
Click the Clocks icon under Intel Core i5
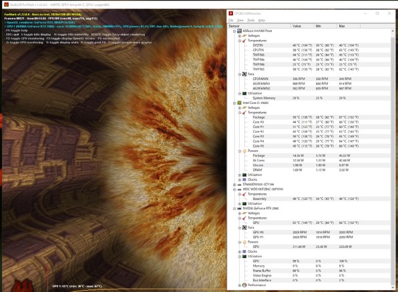point(244,179)
